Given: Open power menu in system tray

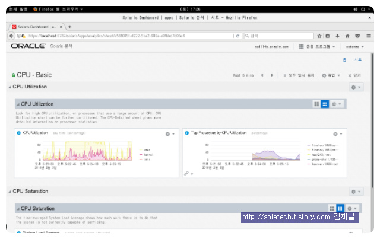Looking at the screenshot, I should pyautogui.click(x=363, y=9).
